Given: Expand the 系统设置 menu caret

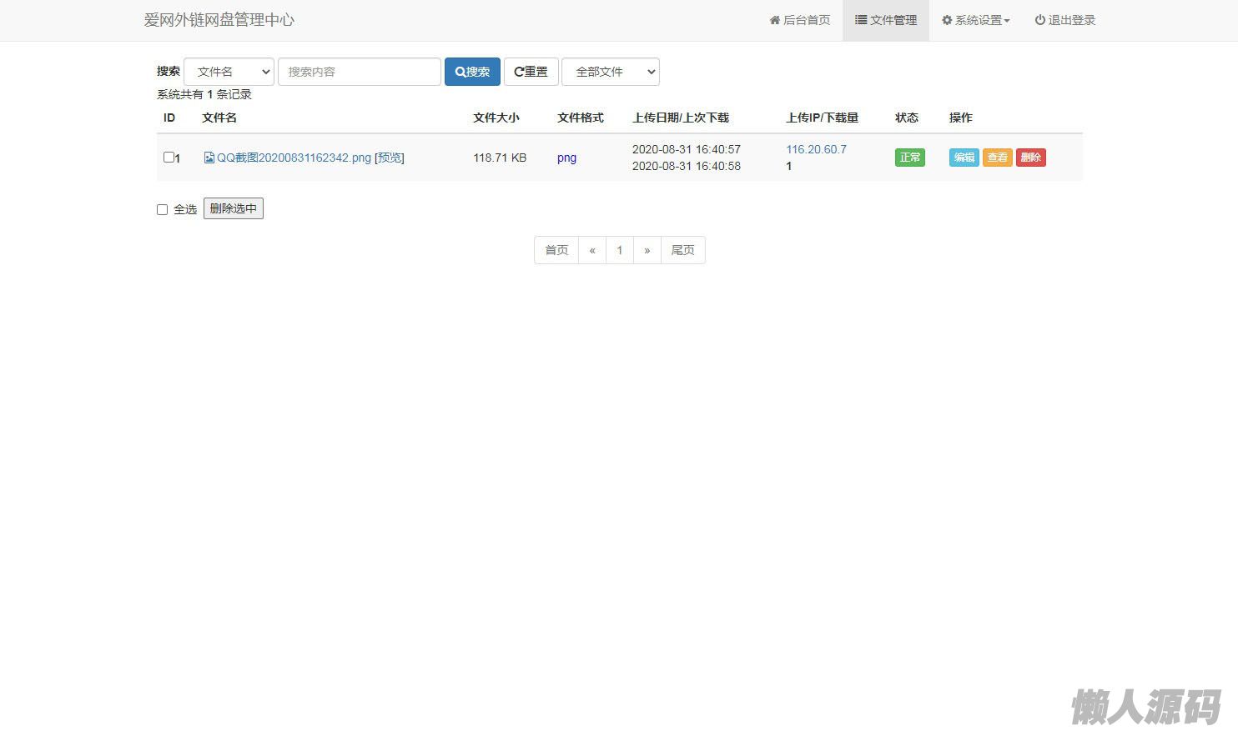Looking at the screenshot, I should point(1007,21).
